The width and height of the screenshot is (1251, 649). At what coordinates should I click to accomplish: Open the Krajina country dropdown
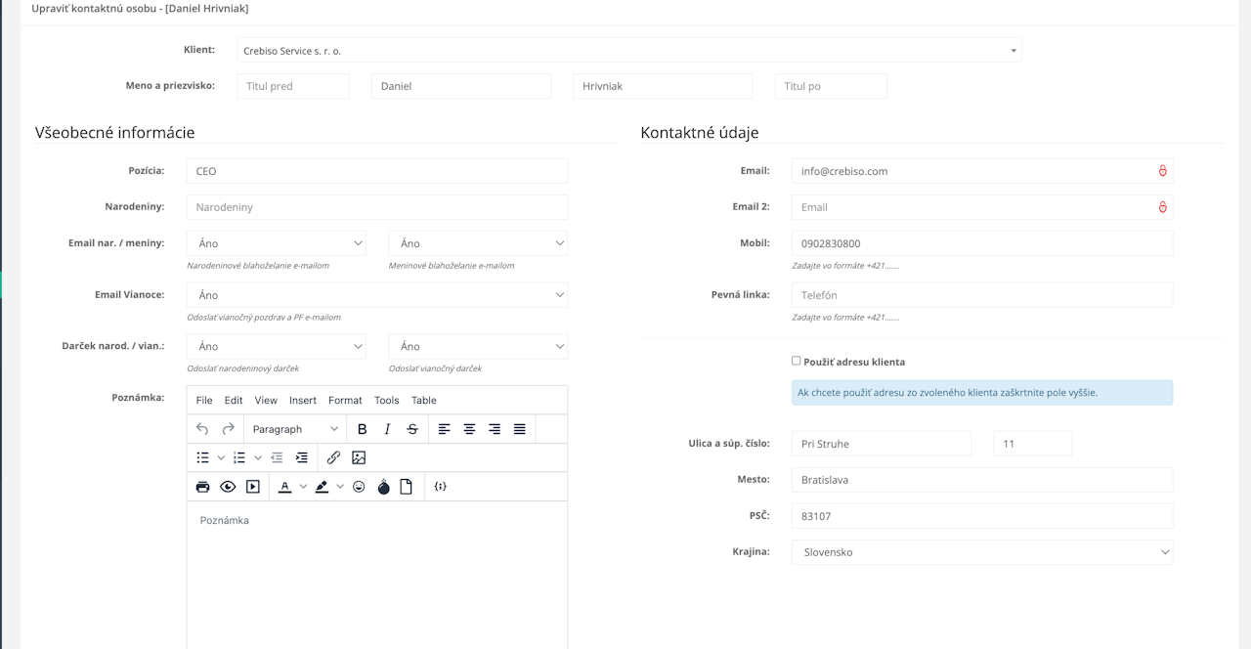pyautogui.click(x=982, y=552)
